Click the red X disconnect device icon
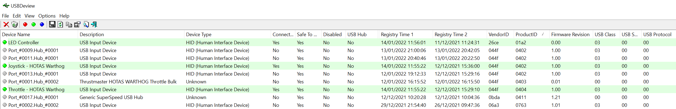Screen dimensions: 676x109 [6, 25]
